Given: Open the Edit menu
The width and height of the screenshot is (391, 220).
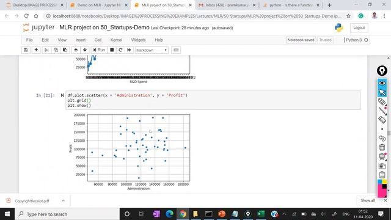Looking at the screenshot, I should pyautogui.click(x=45, y=40).
